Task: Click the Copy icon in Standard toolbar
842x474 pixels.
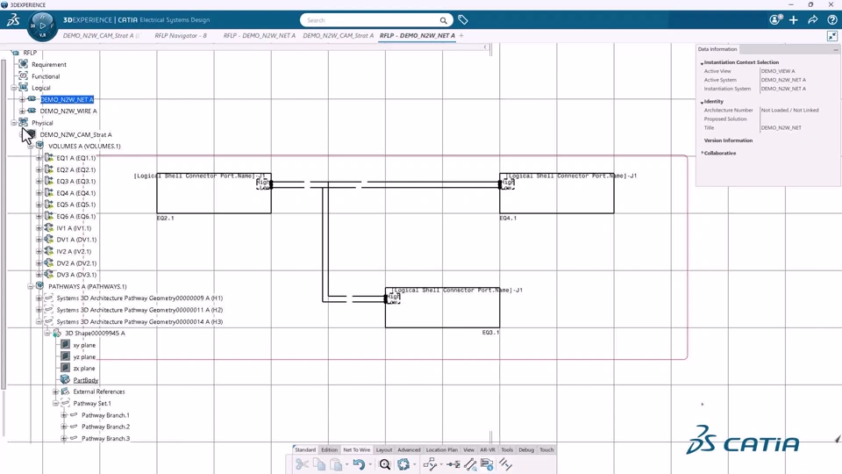Action: [x=319, y=464]
